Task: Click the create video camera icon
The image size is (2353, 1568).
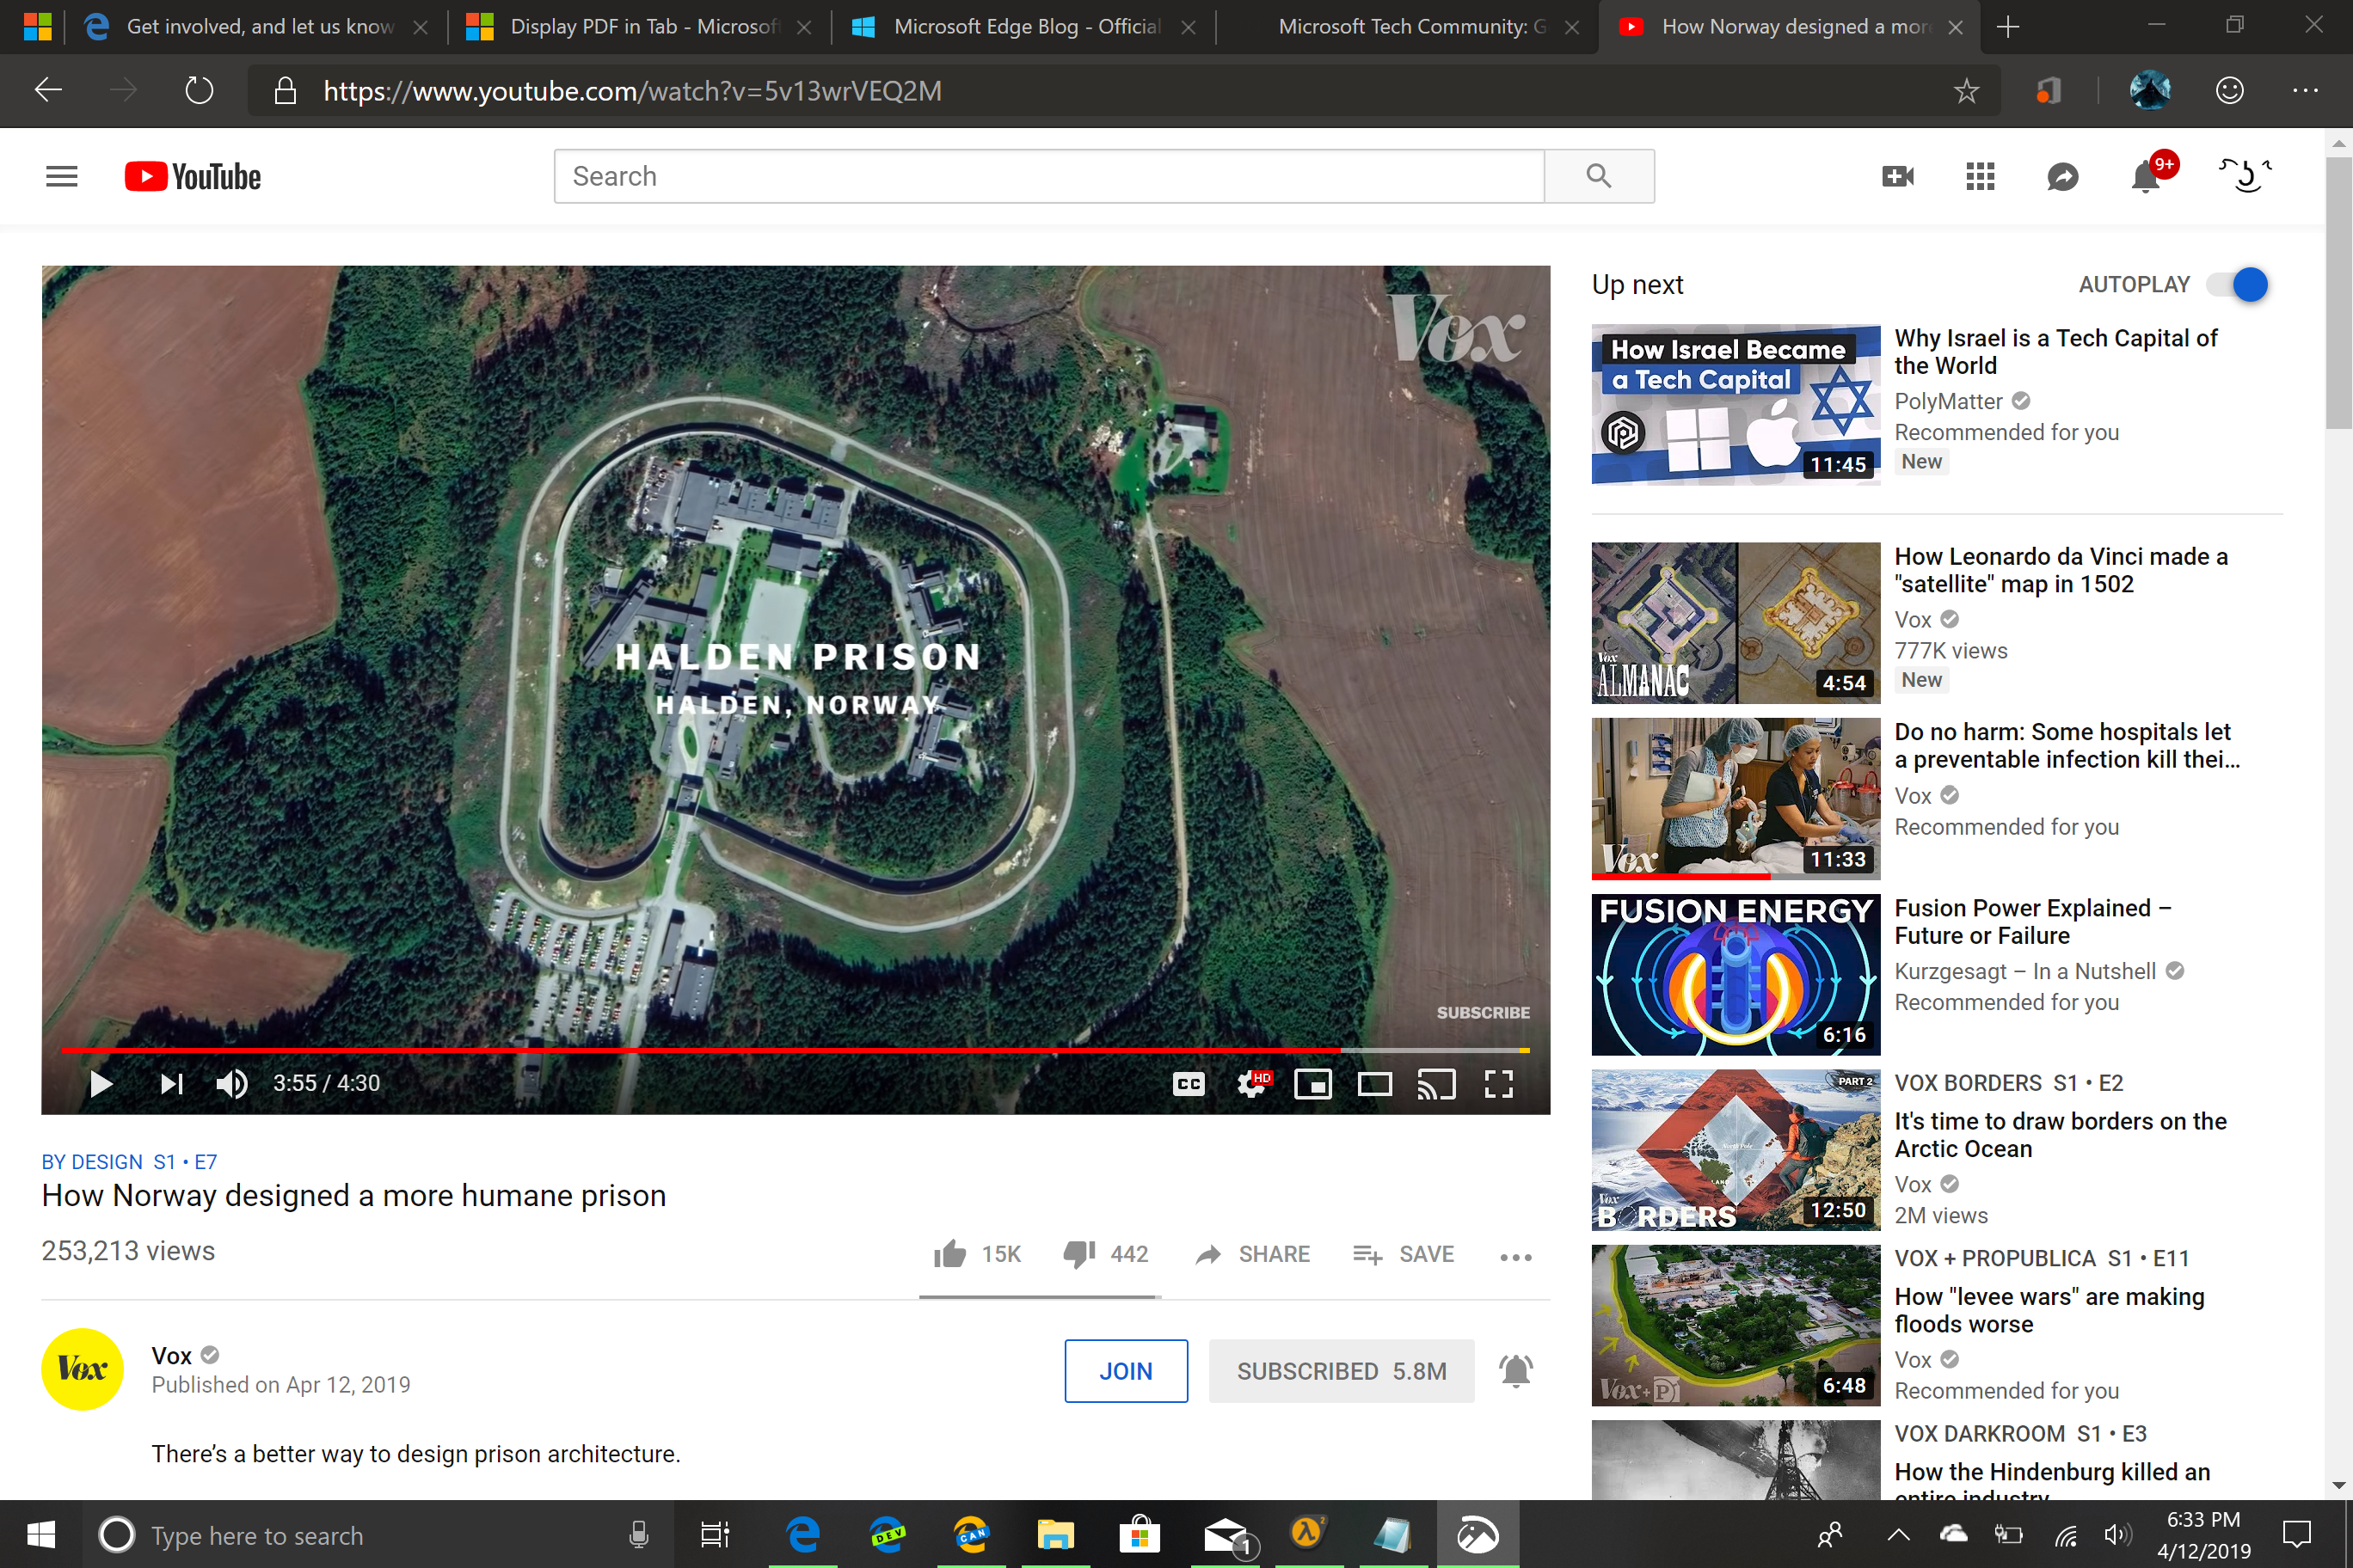Action: [1897, 177]
